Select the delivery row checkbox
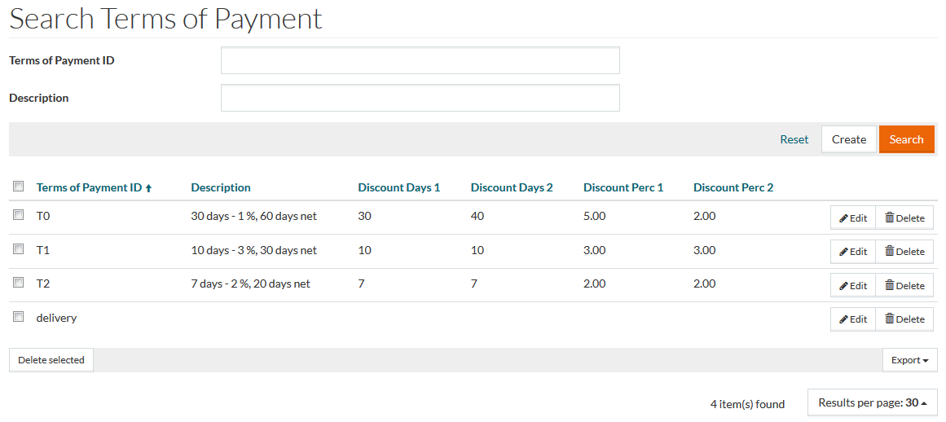Image resolution: width=946 pixels, height=422 pixels. point(18,317)
